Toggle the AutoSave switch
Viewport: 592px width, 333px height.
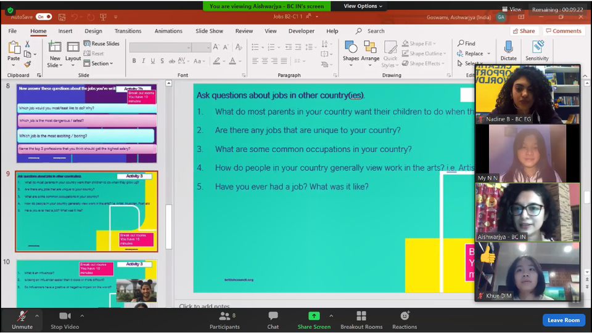(44, 17)
